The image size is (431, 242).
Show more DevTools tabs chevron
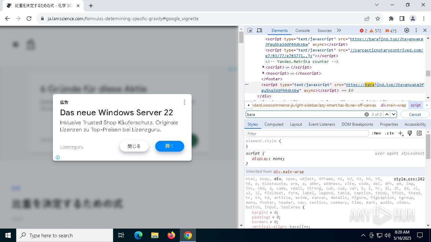click(339, 30)
